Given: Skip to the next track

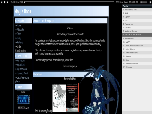Looking at the screenshot, I should coord(8,2).
